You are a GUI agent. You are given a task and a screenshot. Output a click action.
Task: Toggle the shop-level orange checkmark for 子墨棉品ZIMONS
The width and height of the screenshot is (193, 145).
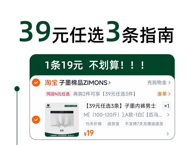[x=36, y=83]
